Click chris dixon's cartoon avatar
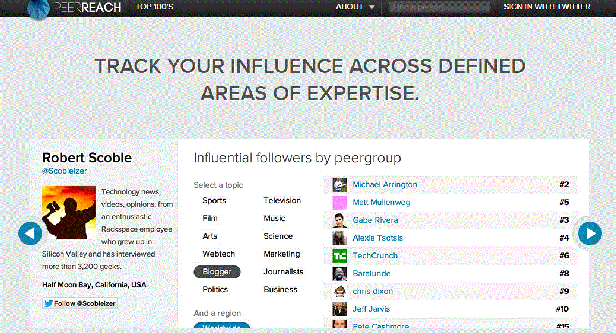This screenshot has width=616, height=333. 340,292
